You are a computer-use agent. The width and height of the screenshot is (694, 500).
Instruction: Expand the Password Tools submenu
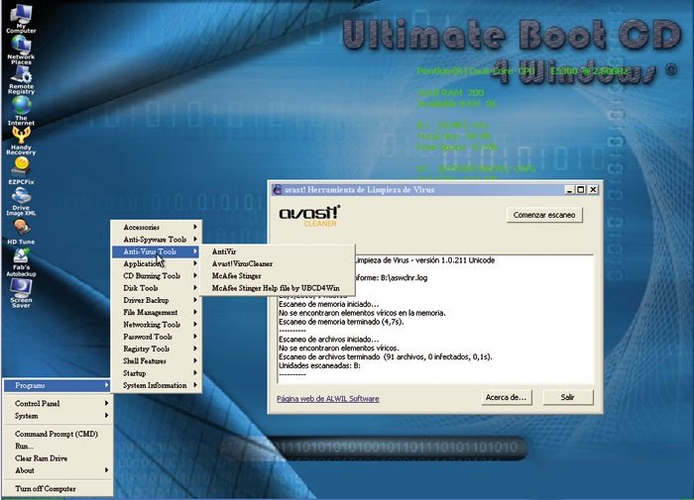pyautogui.click(x=157, y=337)
